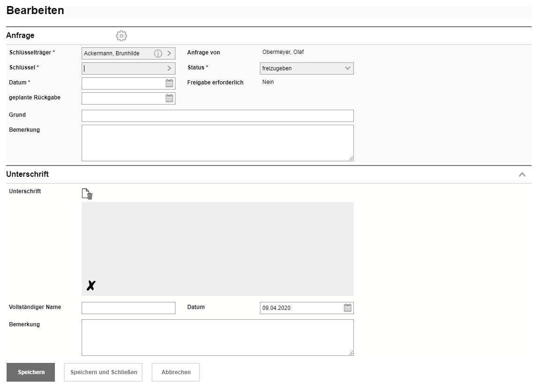This screenshot has height=384, width=533.
Task: Collapse the Unterschrift section
Action: tap(522, 174)
